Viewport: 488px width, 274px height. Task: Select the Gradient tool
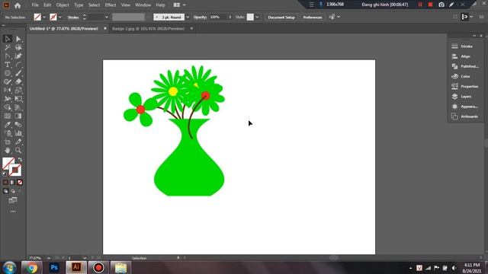[x=18, y=116]
